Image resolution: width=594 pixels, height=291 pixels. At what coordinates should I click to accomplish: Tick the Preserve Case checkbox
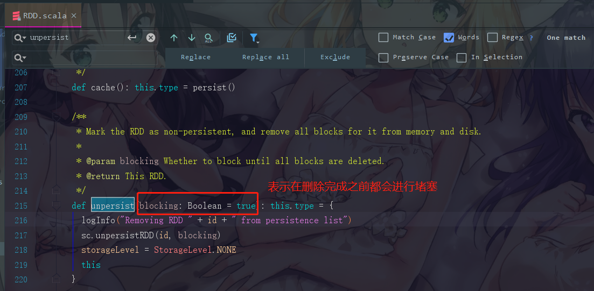(x=383, y=58)
